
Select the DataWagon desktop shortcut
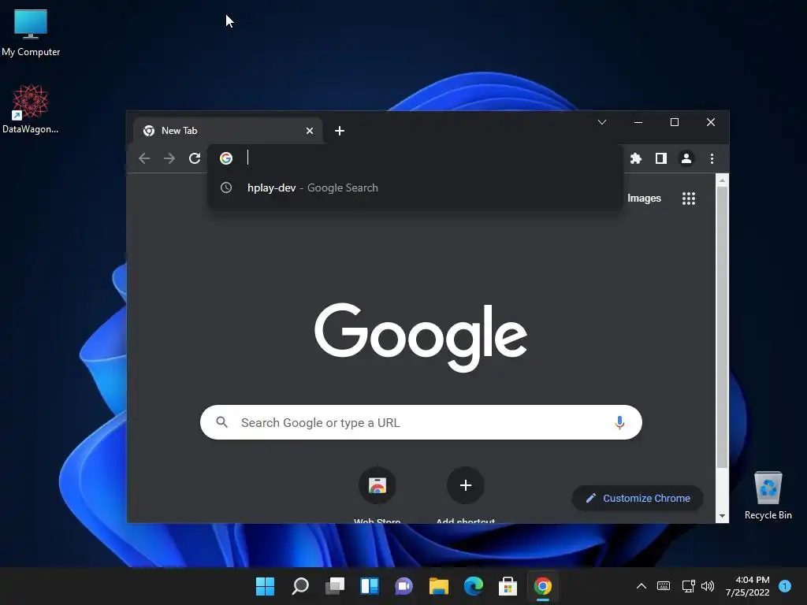click(x=31, y=109)
